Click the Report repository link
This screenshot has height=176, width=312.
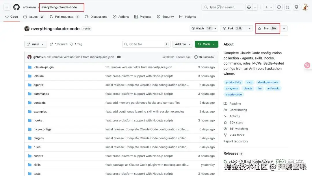click(236, 141)
